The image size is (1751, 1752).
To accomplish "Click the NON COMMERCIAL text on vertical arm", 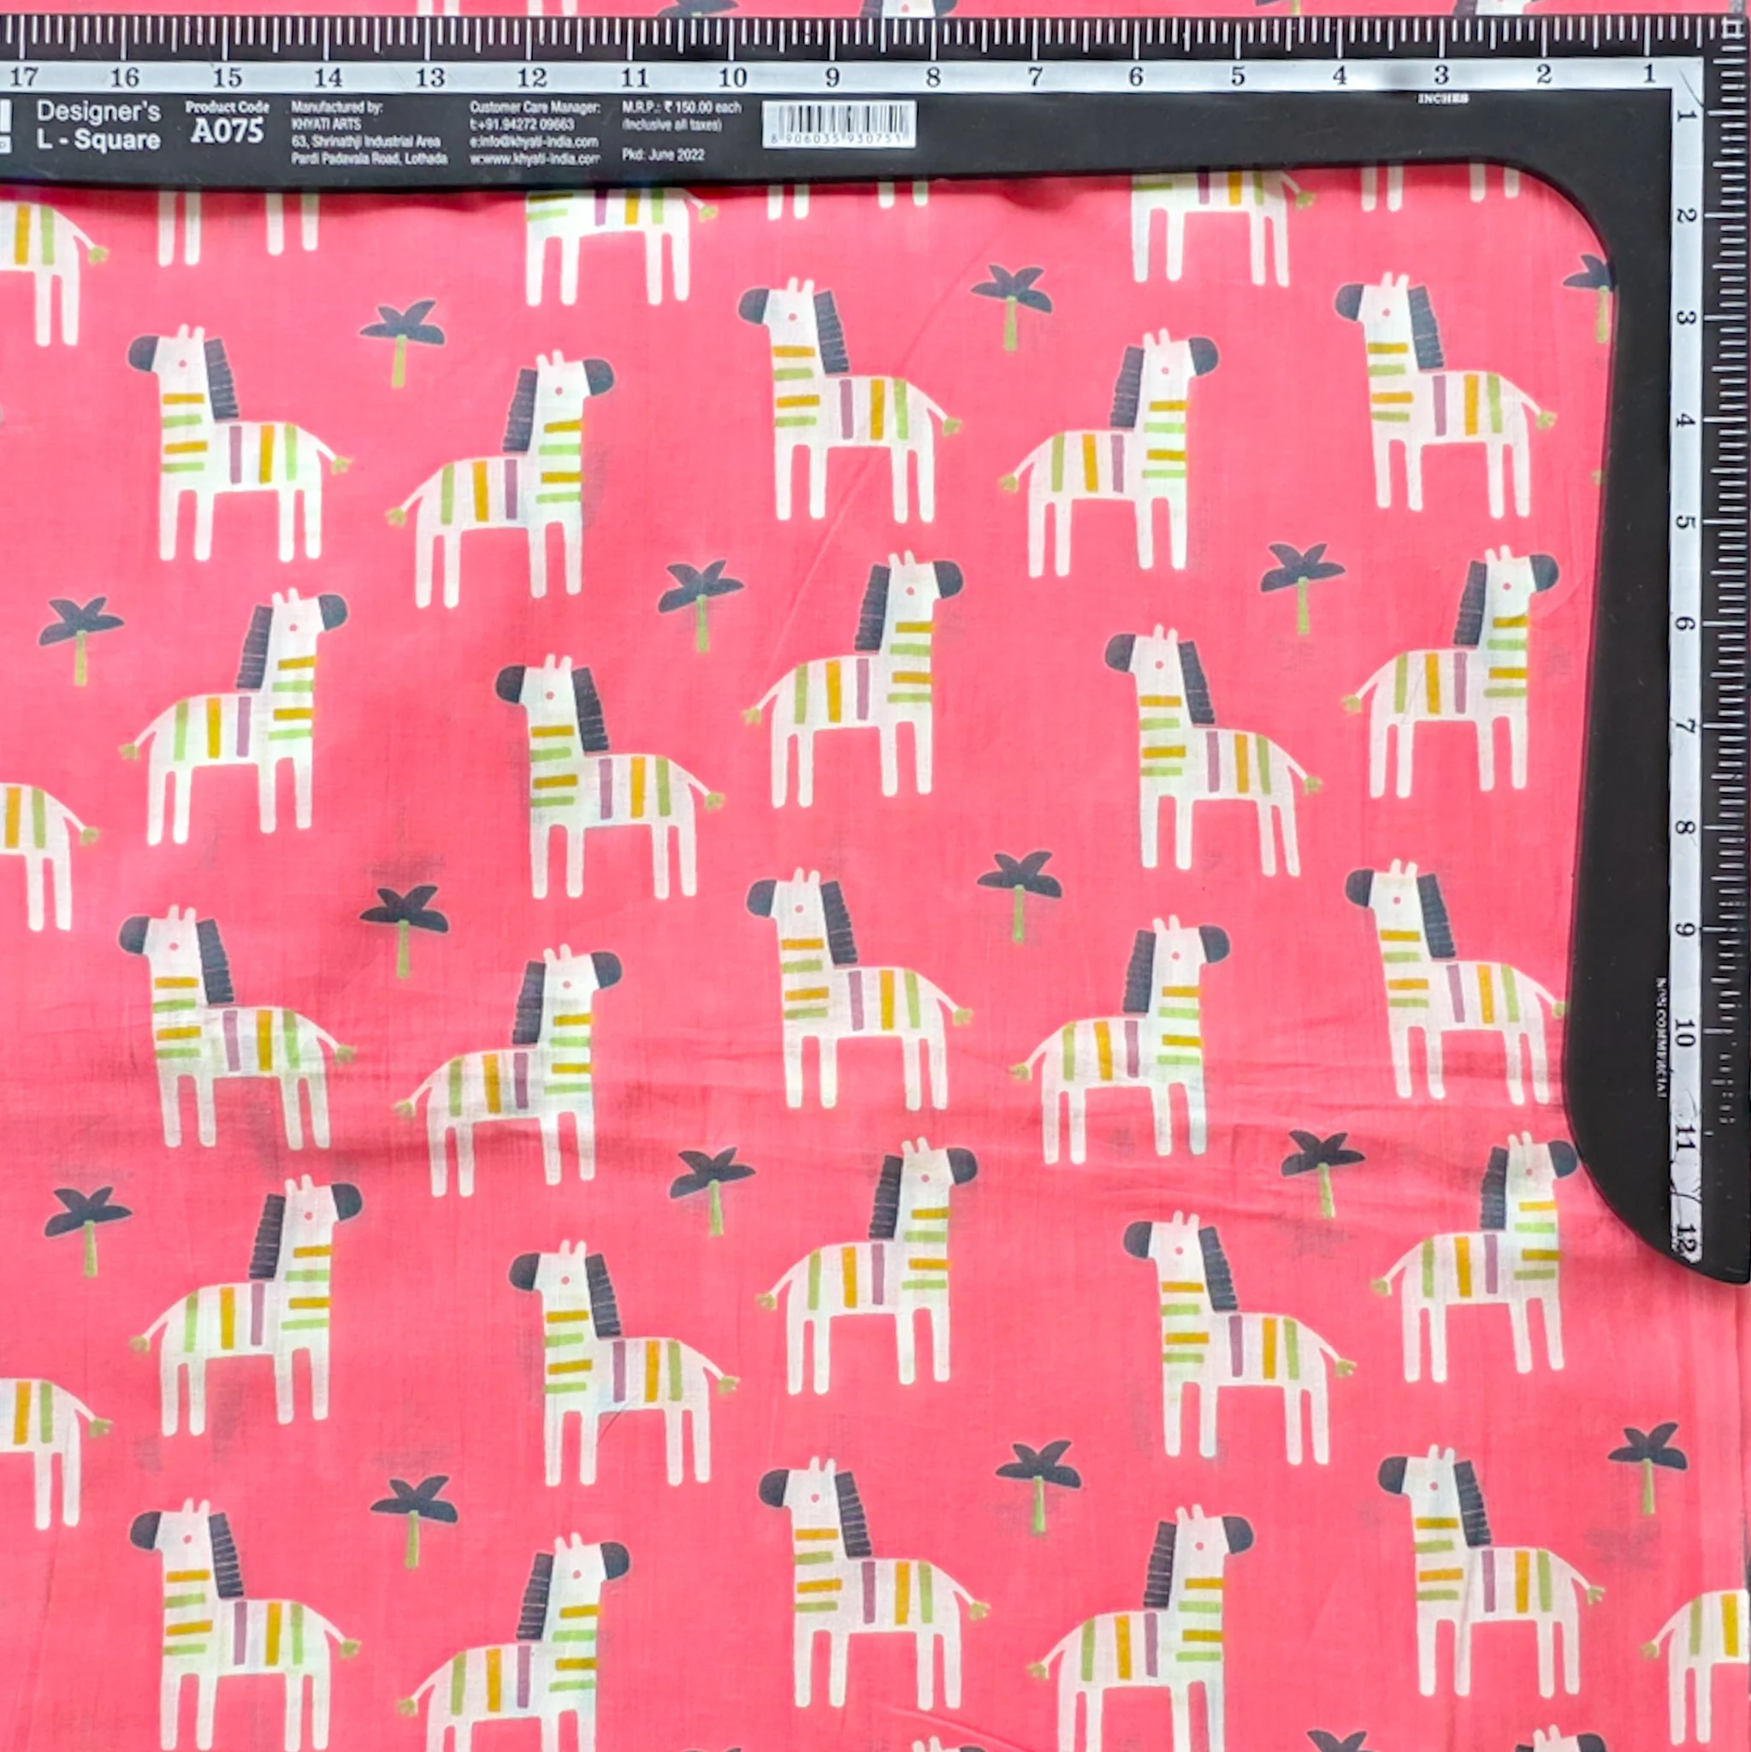I will [1661, 1038].
